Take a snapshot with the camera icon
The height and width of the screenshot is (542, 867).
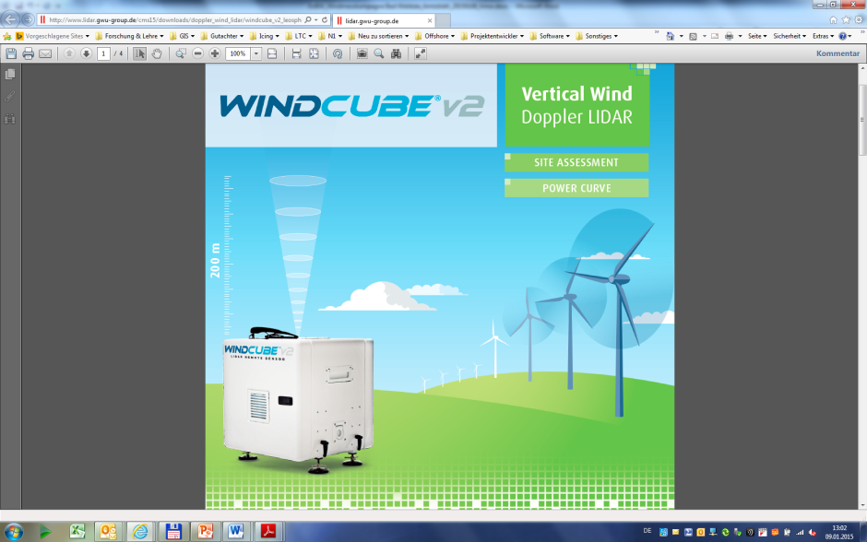pyautogui.click(x=362, y=53)
